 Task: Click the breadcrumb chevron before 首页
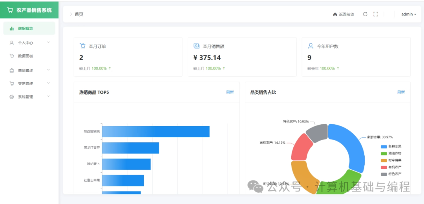coord(71,14)
